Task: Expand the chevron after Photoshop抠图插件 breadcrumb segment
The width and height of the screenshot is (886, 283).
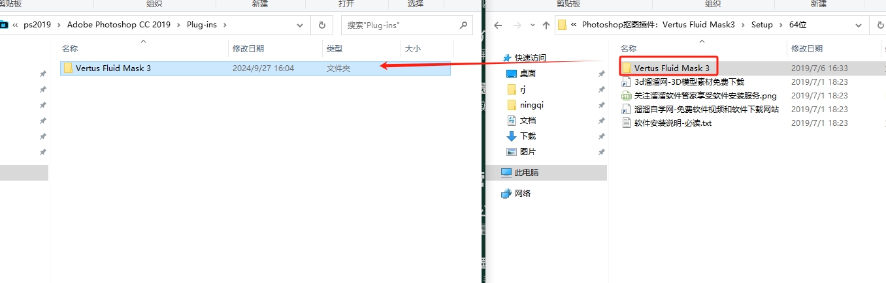Action: pos(742,25)
